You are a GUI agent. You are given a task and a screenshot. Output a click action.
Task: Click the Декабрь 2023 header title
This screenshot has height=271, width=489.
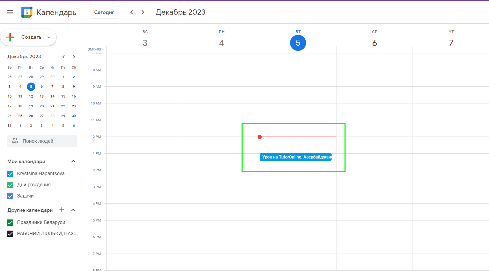pyautogui.click(x=180, y=12)
